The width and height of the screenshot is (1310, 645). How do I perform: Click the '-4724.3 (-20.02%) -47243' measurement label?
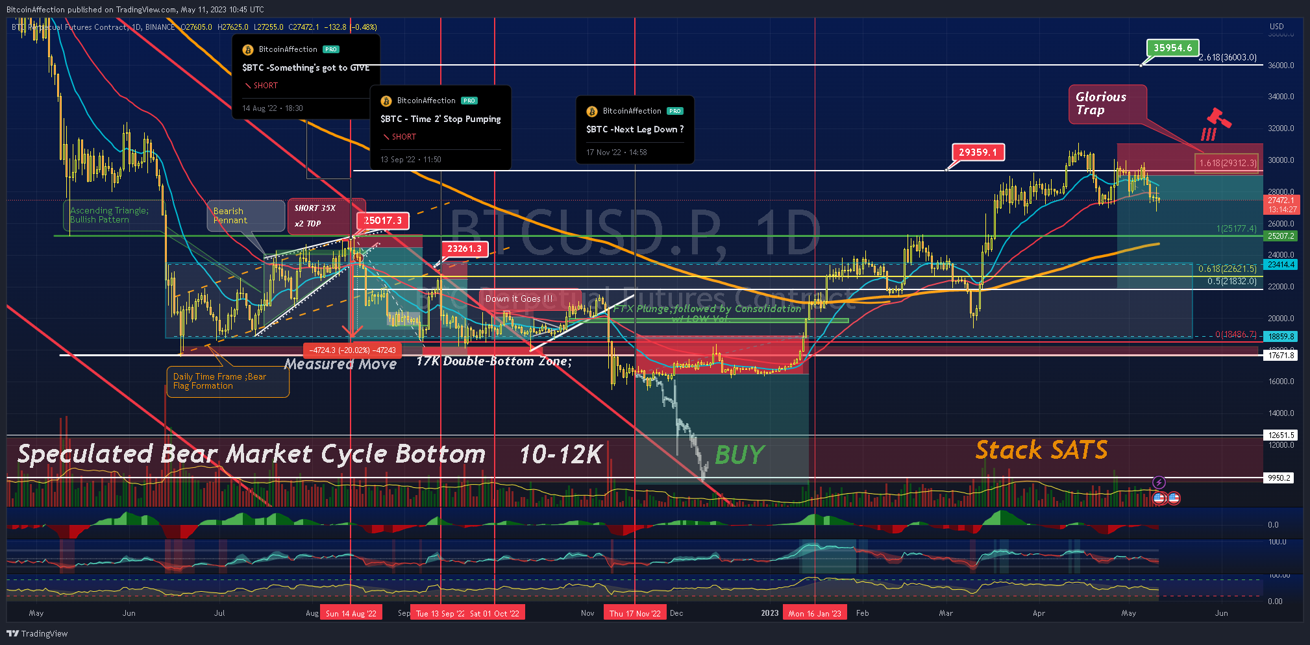[352, 350]
